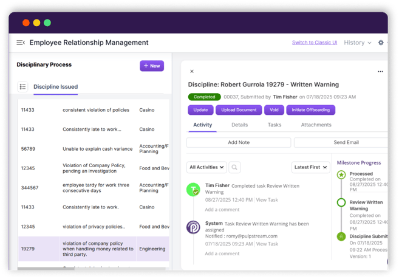Open the All Activities filter dropdown
Screen dimensions: 399x279
click(206, 167)
